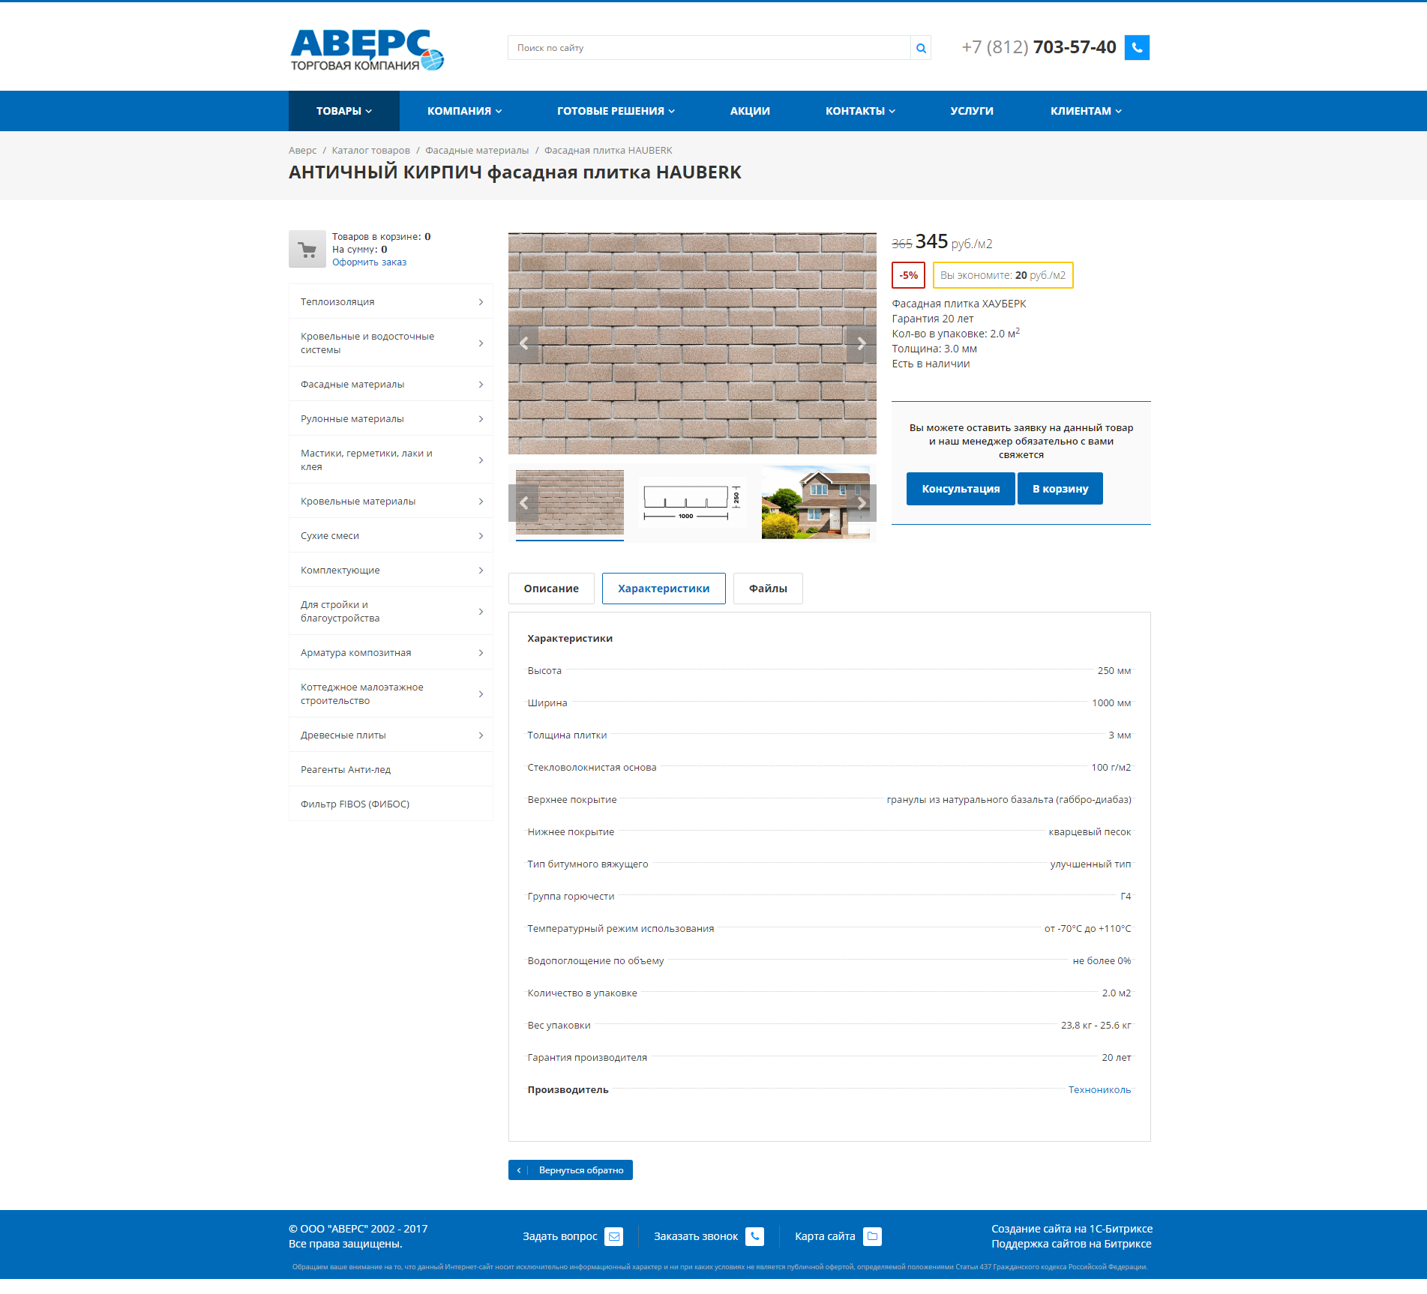Screen dimensions: 1427x1294
Task: Focus the Поиск по сайту search field
Action: pyautogui.click(x=709, y=48)
